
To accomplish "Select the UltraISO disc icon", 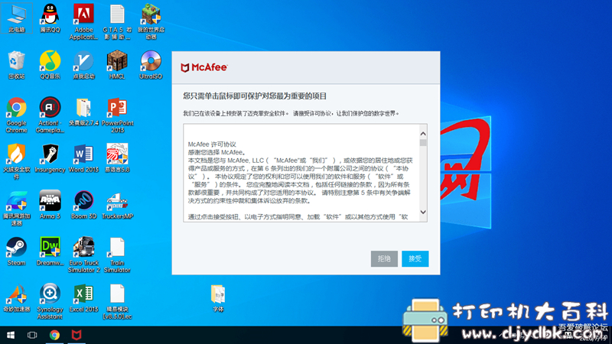I will pyautogui.click(x=151, y=65).
